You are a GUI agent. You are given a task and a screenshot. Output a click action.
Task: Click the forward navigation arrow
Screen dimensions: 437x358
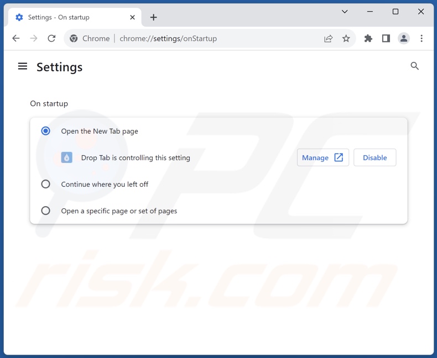(34, 39)
